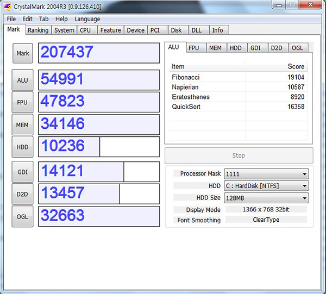The width and height of the screenshot is (326, 294).
Task: Click the GDI score bar 14121
Action: tap(99, 172)
